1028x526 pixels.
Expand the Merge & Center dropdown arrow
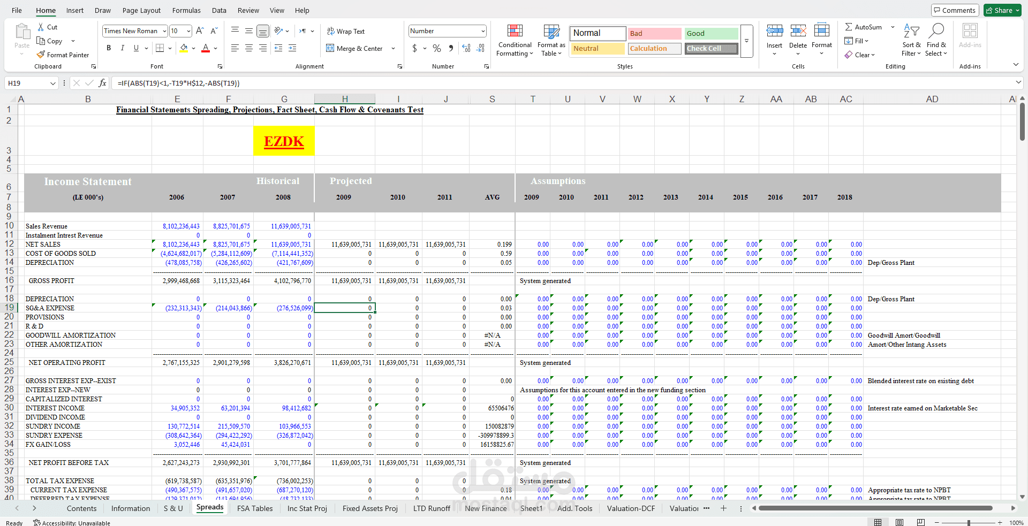tap(393, 49)
